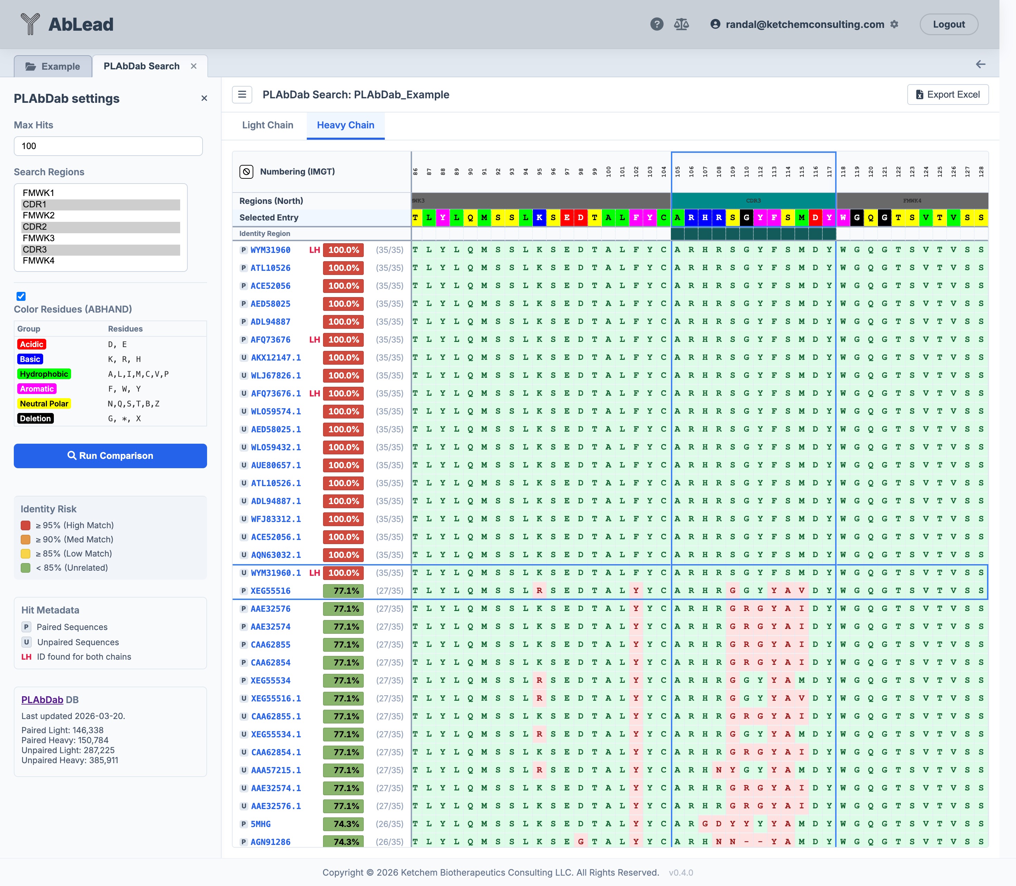
Task: Close the PLAbDab Search tab
Action: coord(194,66)
